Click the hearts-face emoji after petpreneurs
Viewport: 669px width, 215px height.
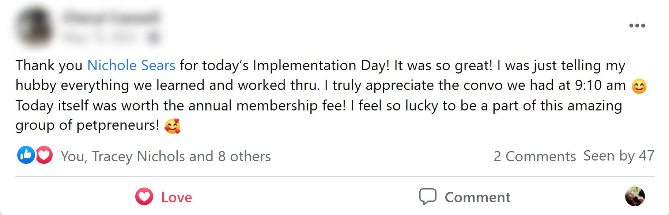click(172, 126)
